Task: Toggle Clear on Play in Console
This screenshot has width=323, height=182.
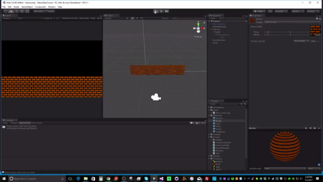Action: point(25,123)
